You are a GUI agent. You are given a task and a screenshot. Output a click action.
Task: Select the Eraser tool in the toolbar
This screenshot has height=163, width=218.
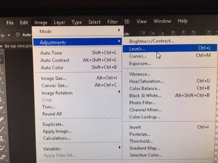click(x=3, y=157)
